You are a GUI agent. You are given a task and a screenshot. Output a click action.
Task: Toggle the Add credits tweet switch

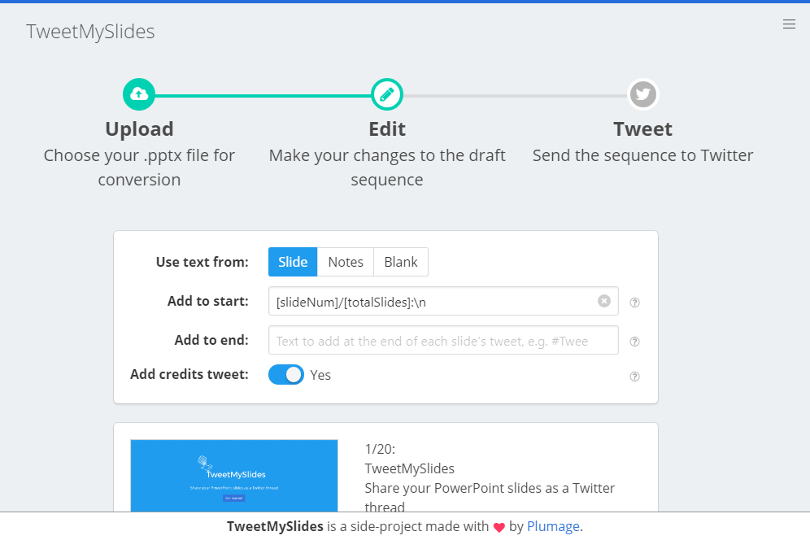(x=286, y=375)
